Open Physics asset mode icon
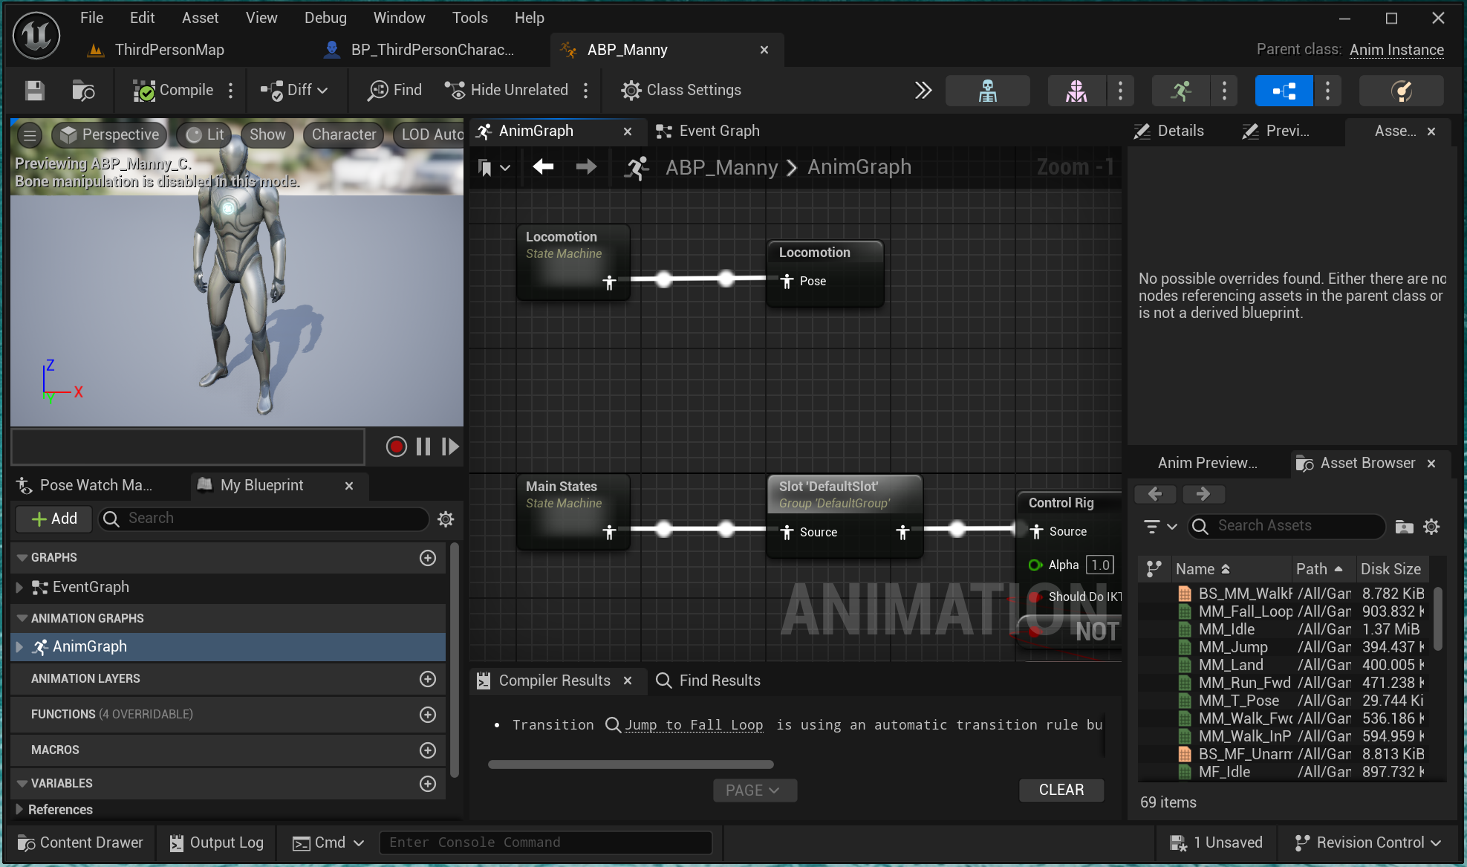 [x=1401, y=91]
